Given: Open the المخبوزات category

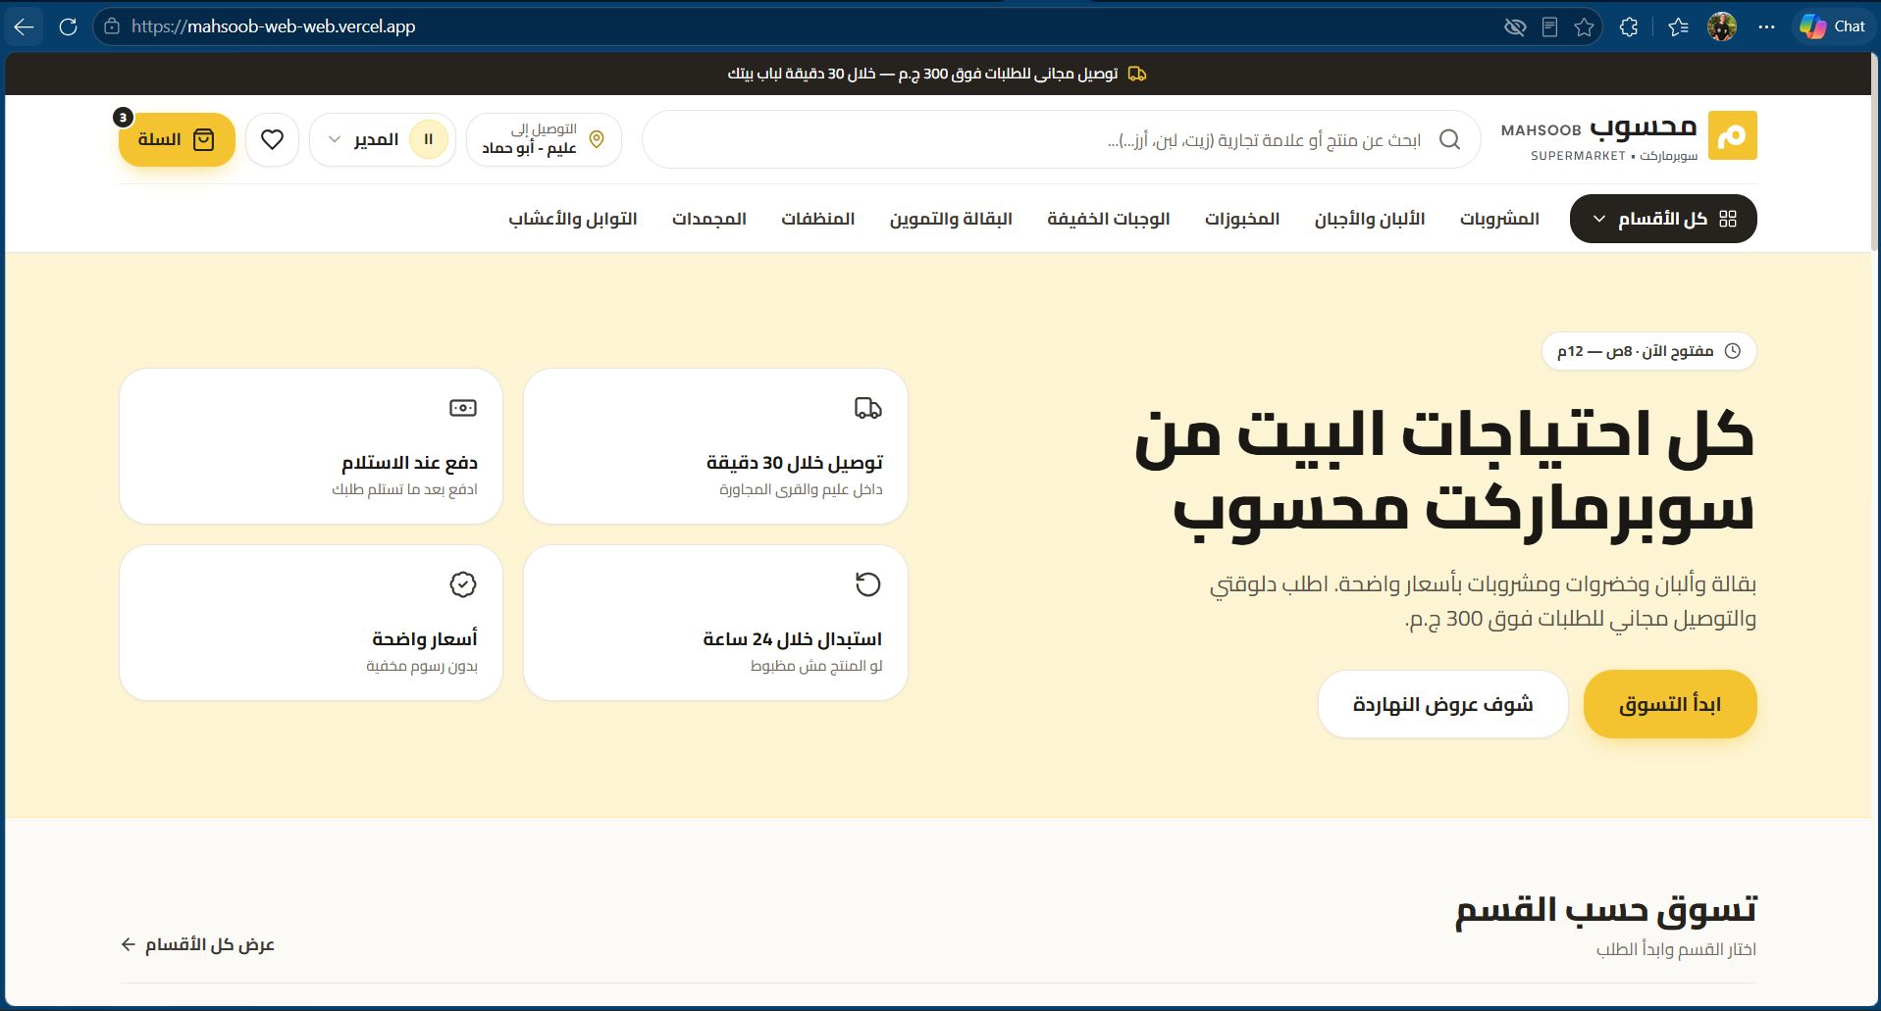Looking at the screenshot, I should [x=1242, y=219].
